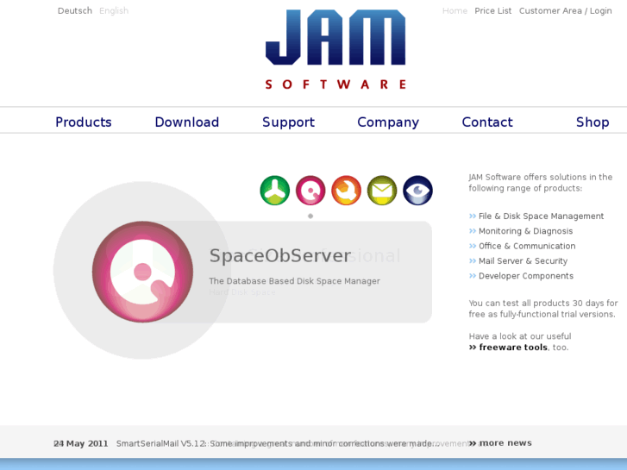Click the orange wrench product icon

click(347, 191)
